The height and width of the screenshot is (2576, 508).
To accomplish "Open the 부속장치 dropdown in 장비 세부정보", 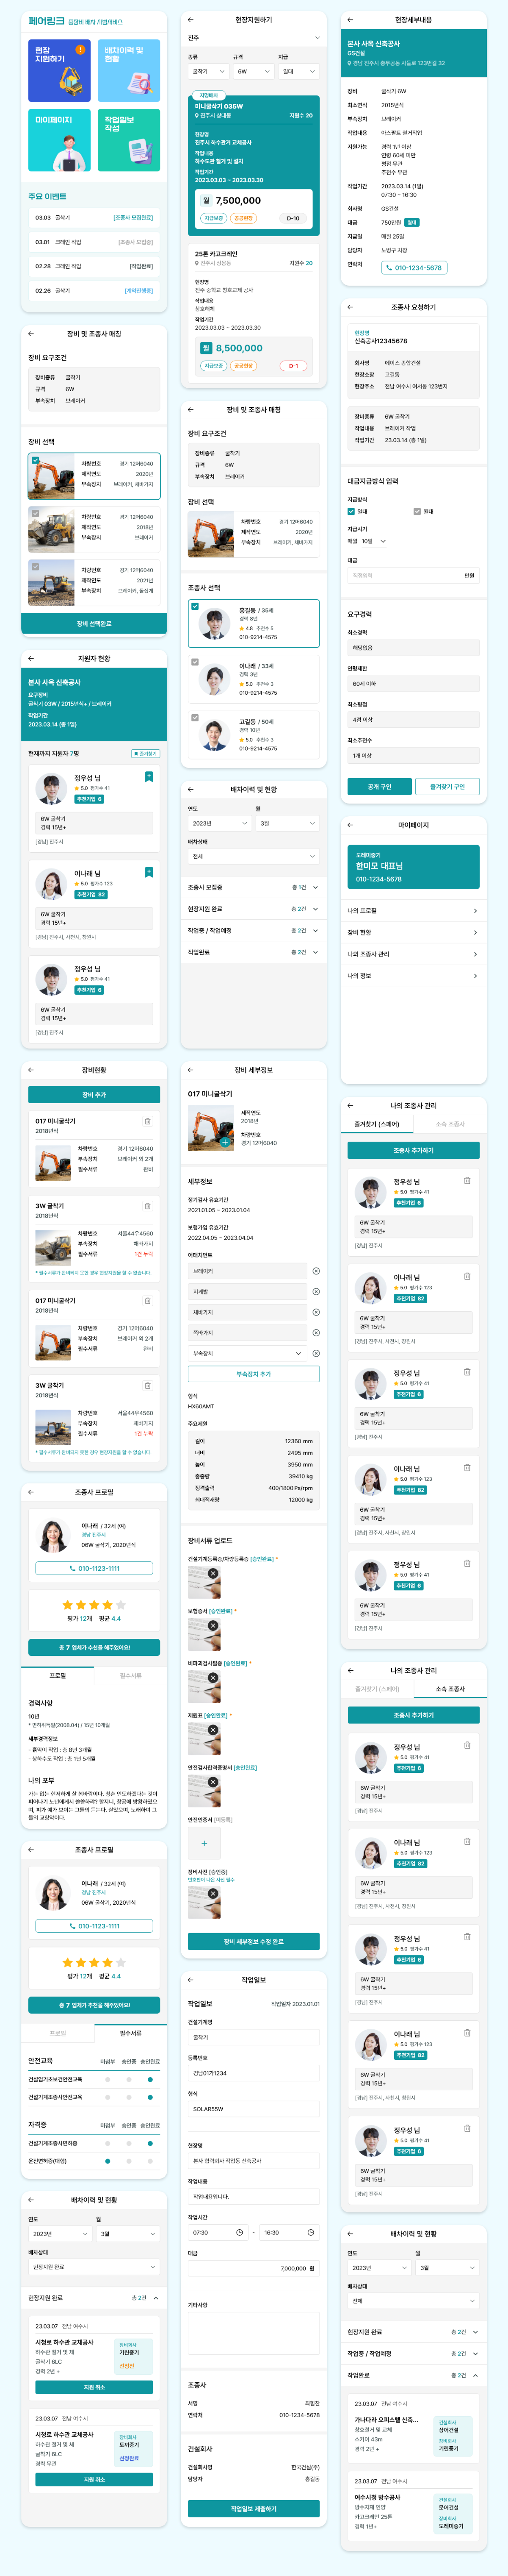I will coord(248,1353).
